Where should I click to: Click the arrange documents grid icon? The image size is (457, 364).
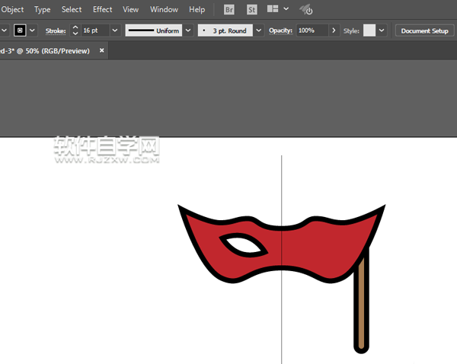pos(273,10)
